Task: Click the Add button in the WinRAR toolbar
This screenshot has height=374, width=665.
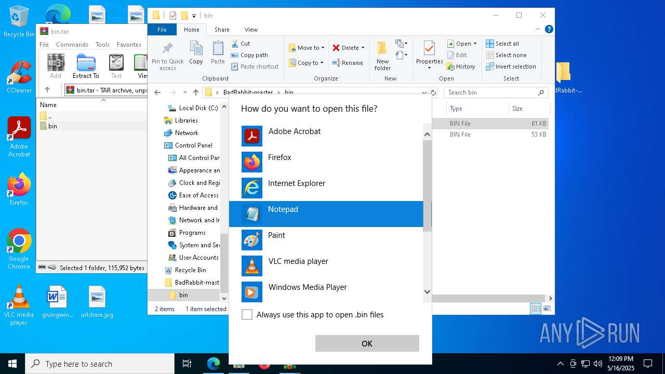Action: (56, 66)
